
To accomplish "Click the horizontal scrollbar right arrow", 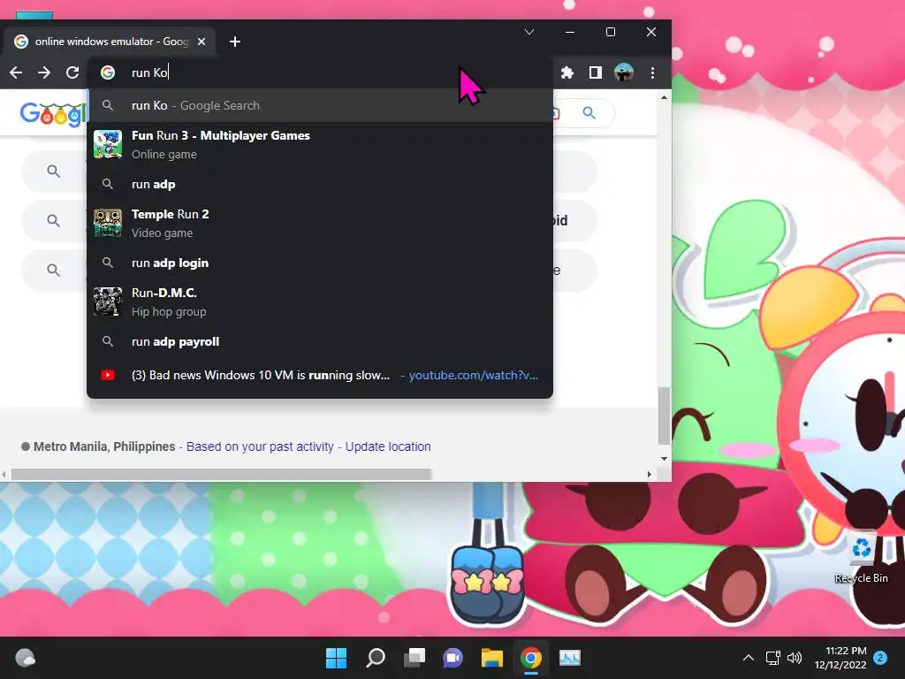I will pyautogui.click(x=650, y=475).
